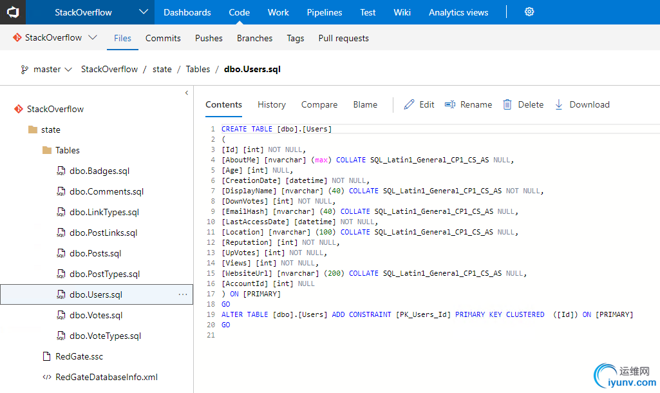The image size is (660, 393).
Task: Click the Tables breadcrumb link
Action: (198, 69)
